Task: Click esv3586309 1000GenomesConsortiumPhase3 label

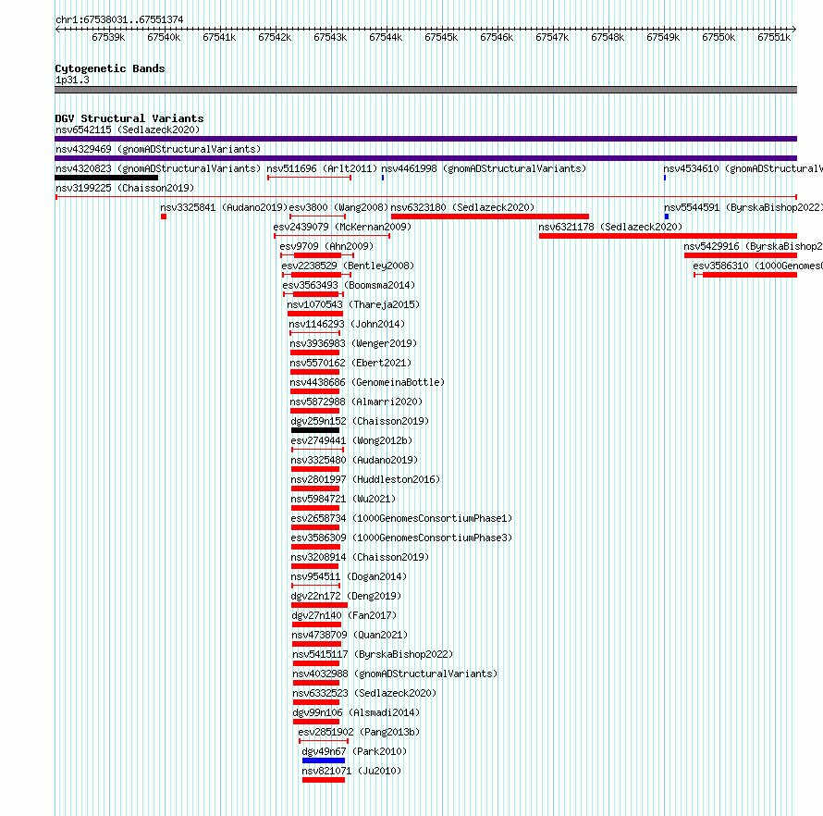Action: click(401, 538)
